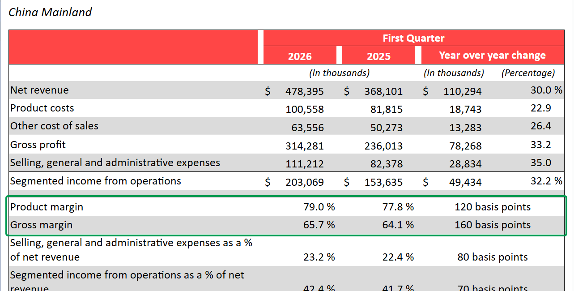Click the '80 basis points' cell
Viewport: 574px width, 291px height.
[x=493, y=257]
